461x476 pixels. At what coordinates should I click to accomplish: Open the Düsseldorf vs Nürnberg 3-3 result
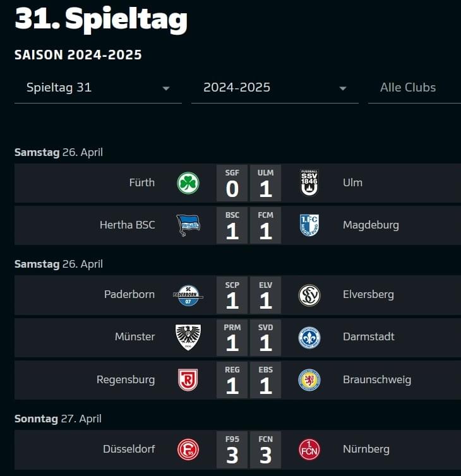tap(249, 449)
